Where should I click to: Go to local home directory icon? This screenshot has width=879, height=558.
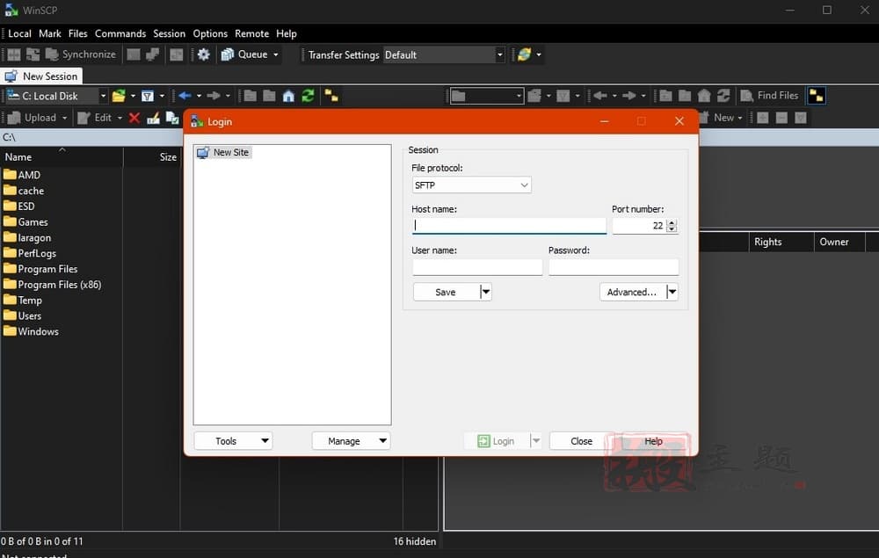tap(288, 96)
